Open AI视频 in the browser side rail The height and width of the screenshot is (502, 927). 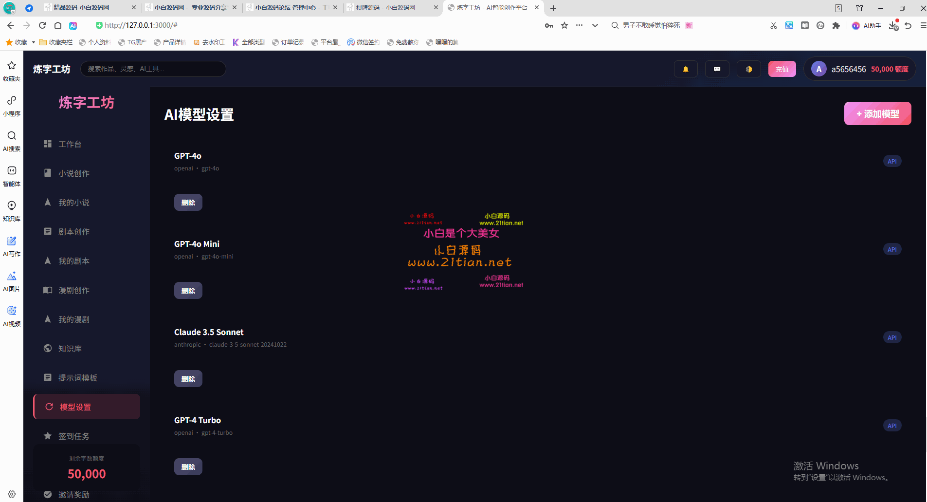[12, 316]
